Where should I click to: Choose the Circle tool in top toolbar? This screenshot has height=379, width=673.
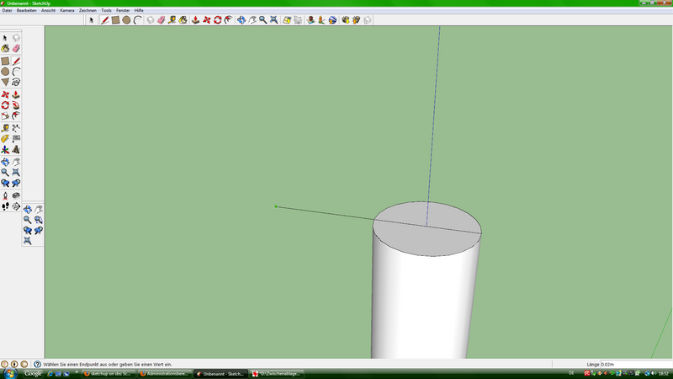click(x=126, y=19)
